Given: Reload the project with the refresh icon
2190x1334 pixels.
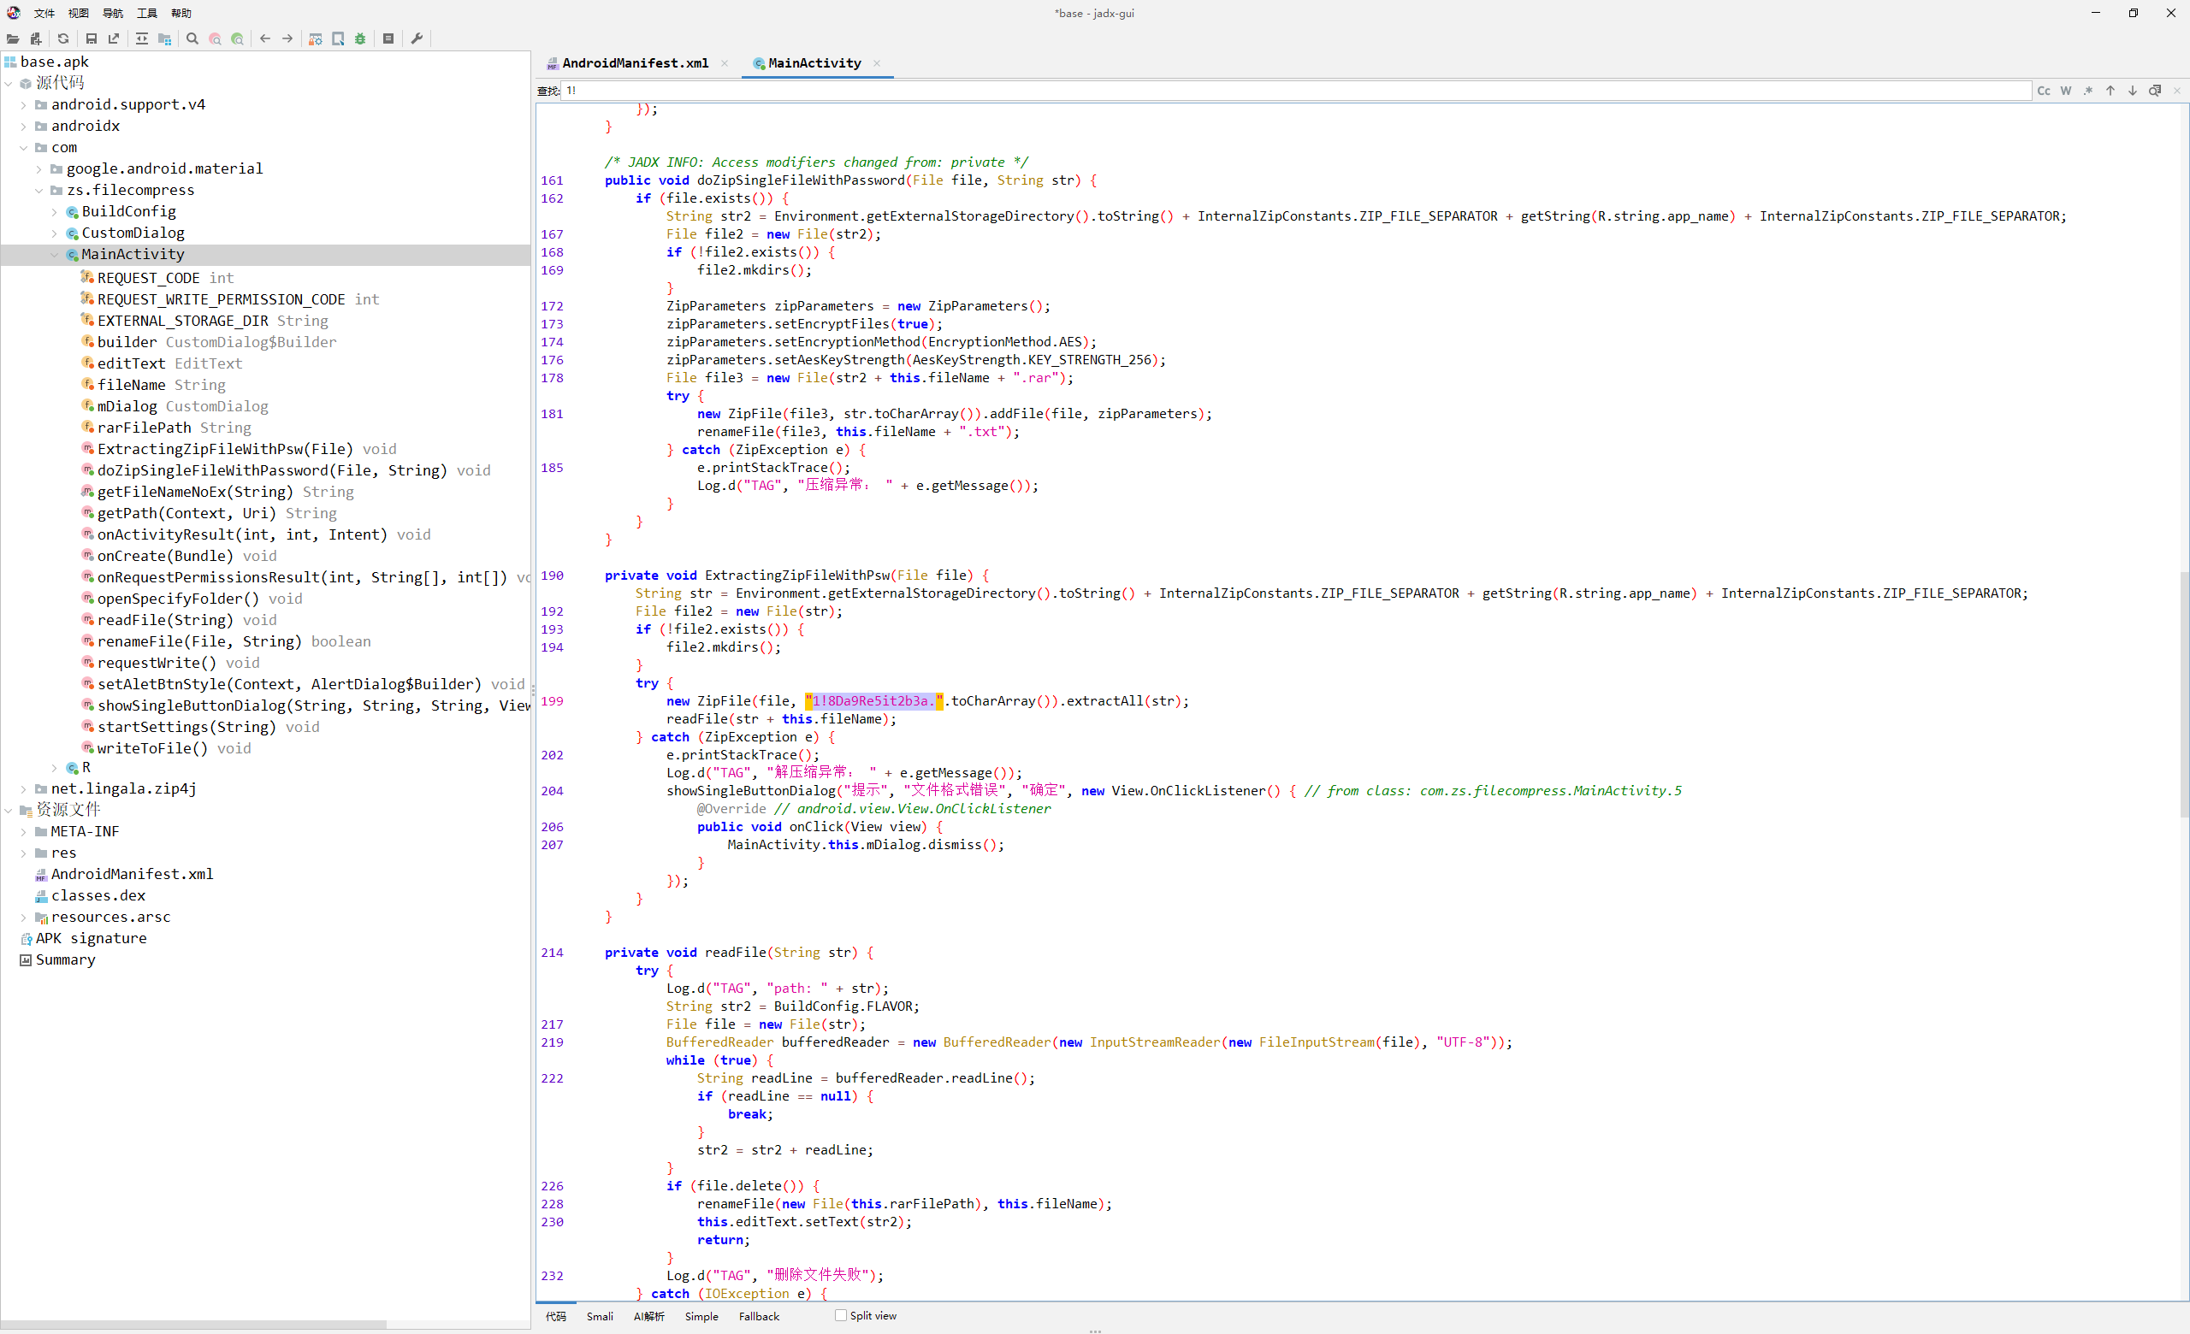Looking at the screenshot, I should 63,39.
